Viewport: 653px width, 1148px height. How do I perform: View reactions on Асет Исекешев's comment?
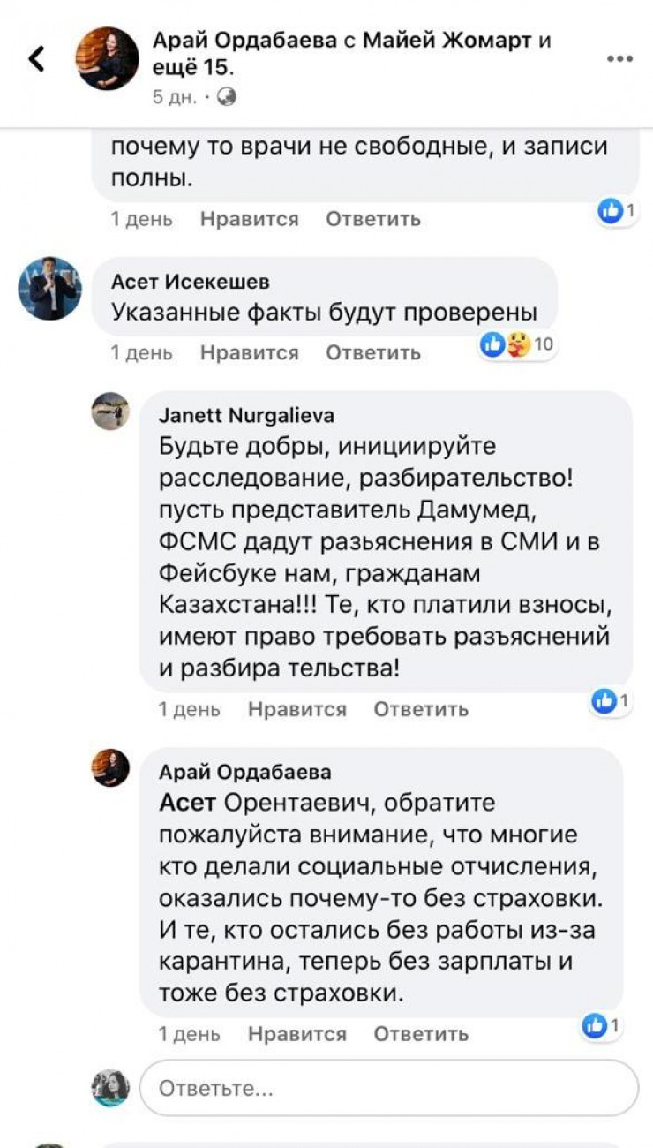click(x=517, y=346)
